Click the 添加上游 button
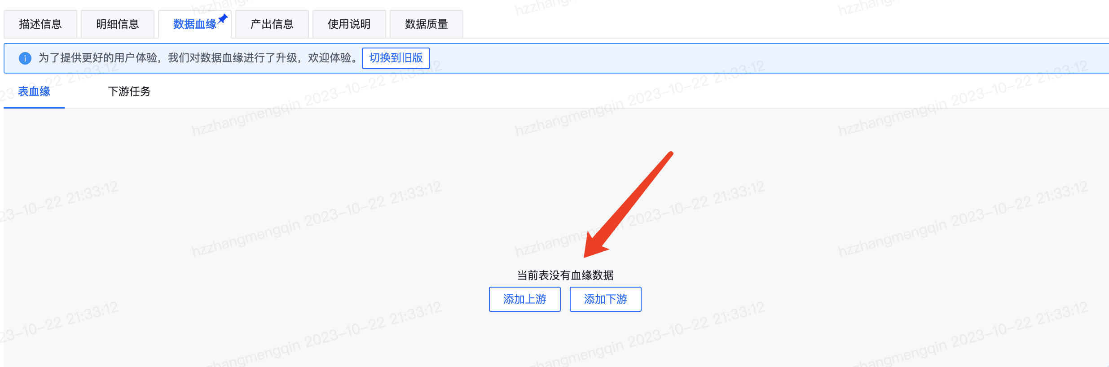Viewport: 1109px width, 367px height. coord(525,299)
